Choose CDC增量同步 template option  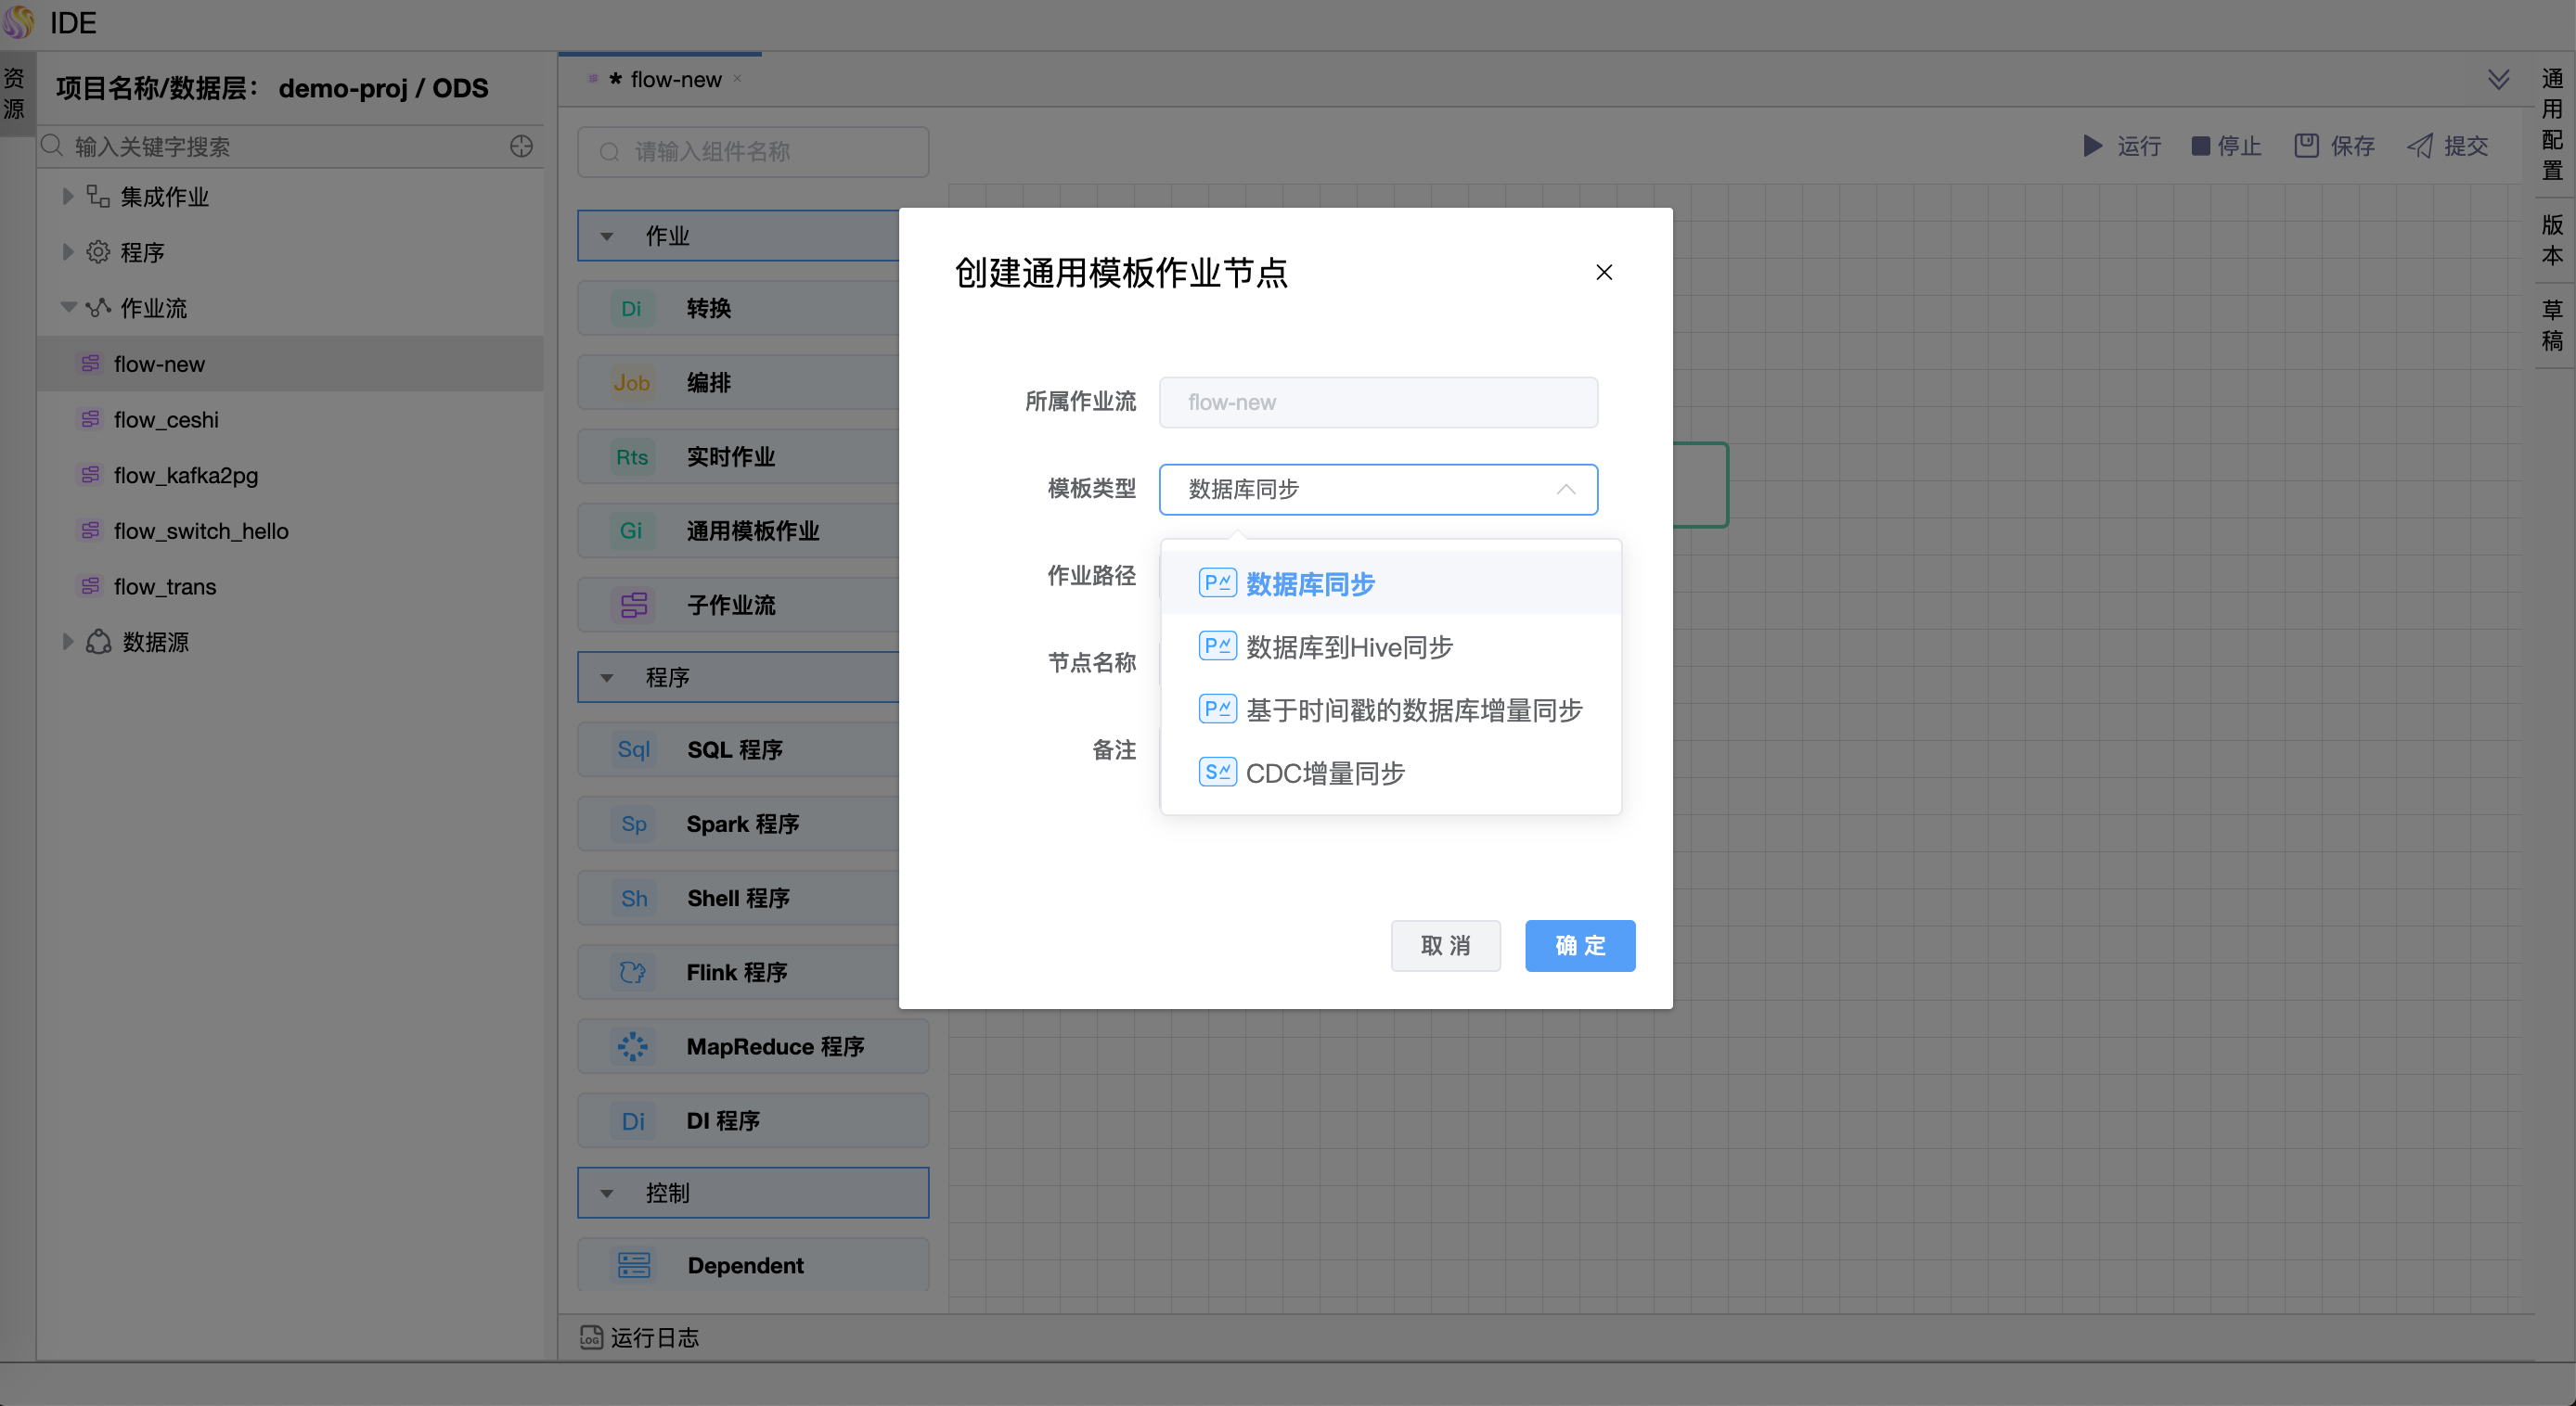[1325, 773]
